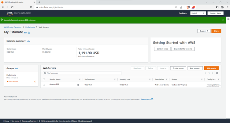230x123 pixels.
Task: Reload the page with browser refresh
Action: point(12,7)
